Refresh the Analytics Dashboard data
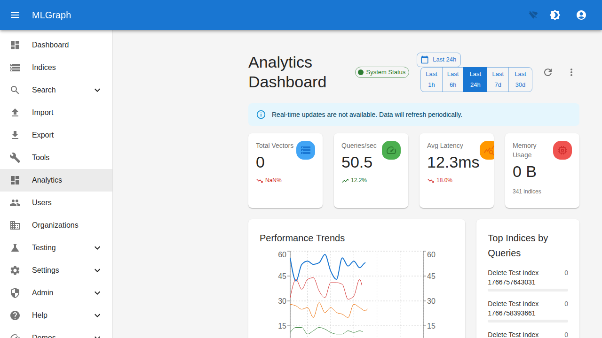Image resolution: width=602 pixels, height=338 pixels. pyautogui.click(x=547, y=72)
